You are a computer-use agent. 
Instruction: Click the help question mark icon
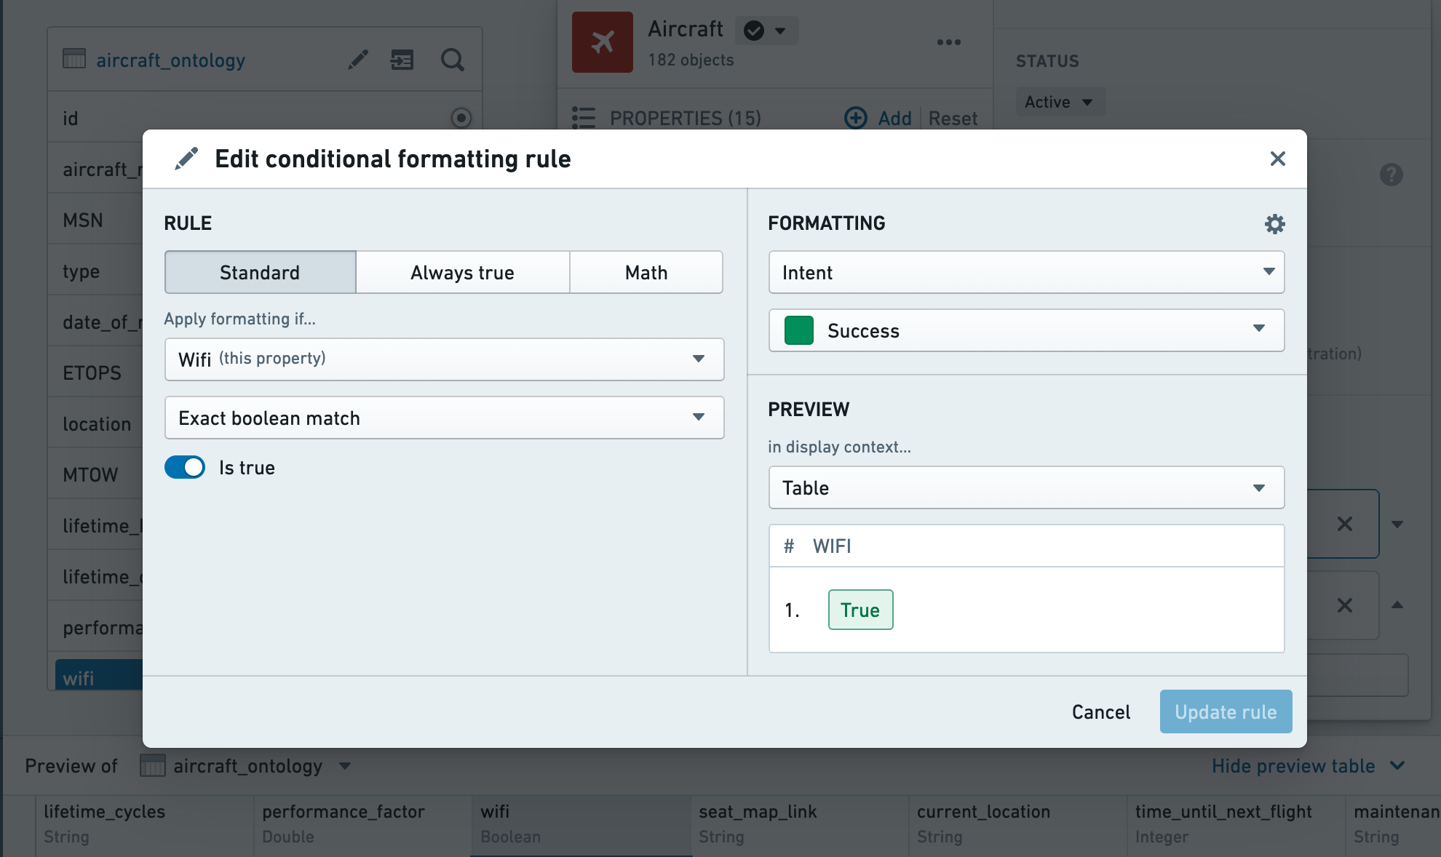coord(1391,175)
